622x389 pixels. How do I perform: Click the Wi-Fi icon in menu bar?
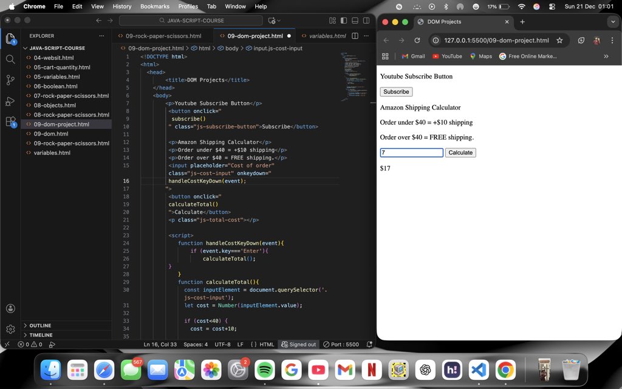[522, 6]
